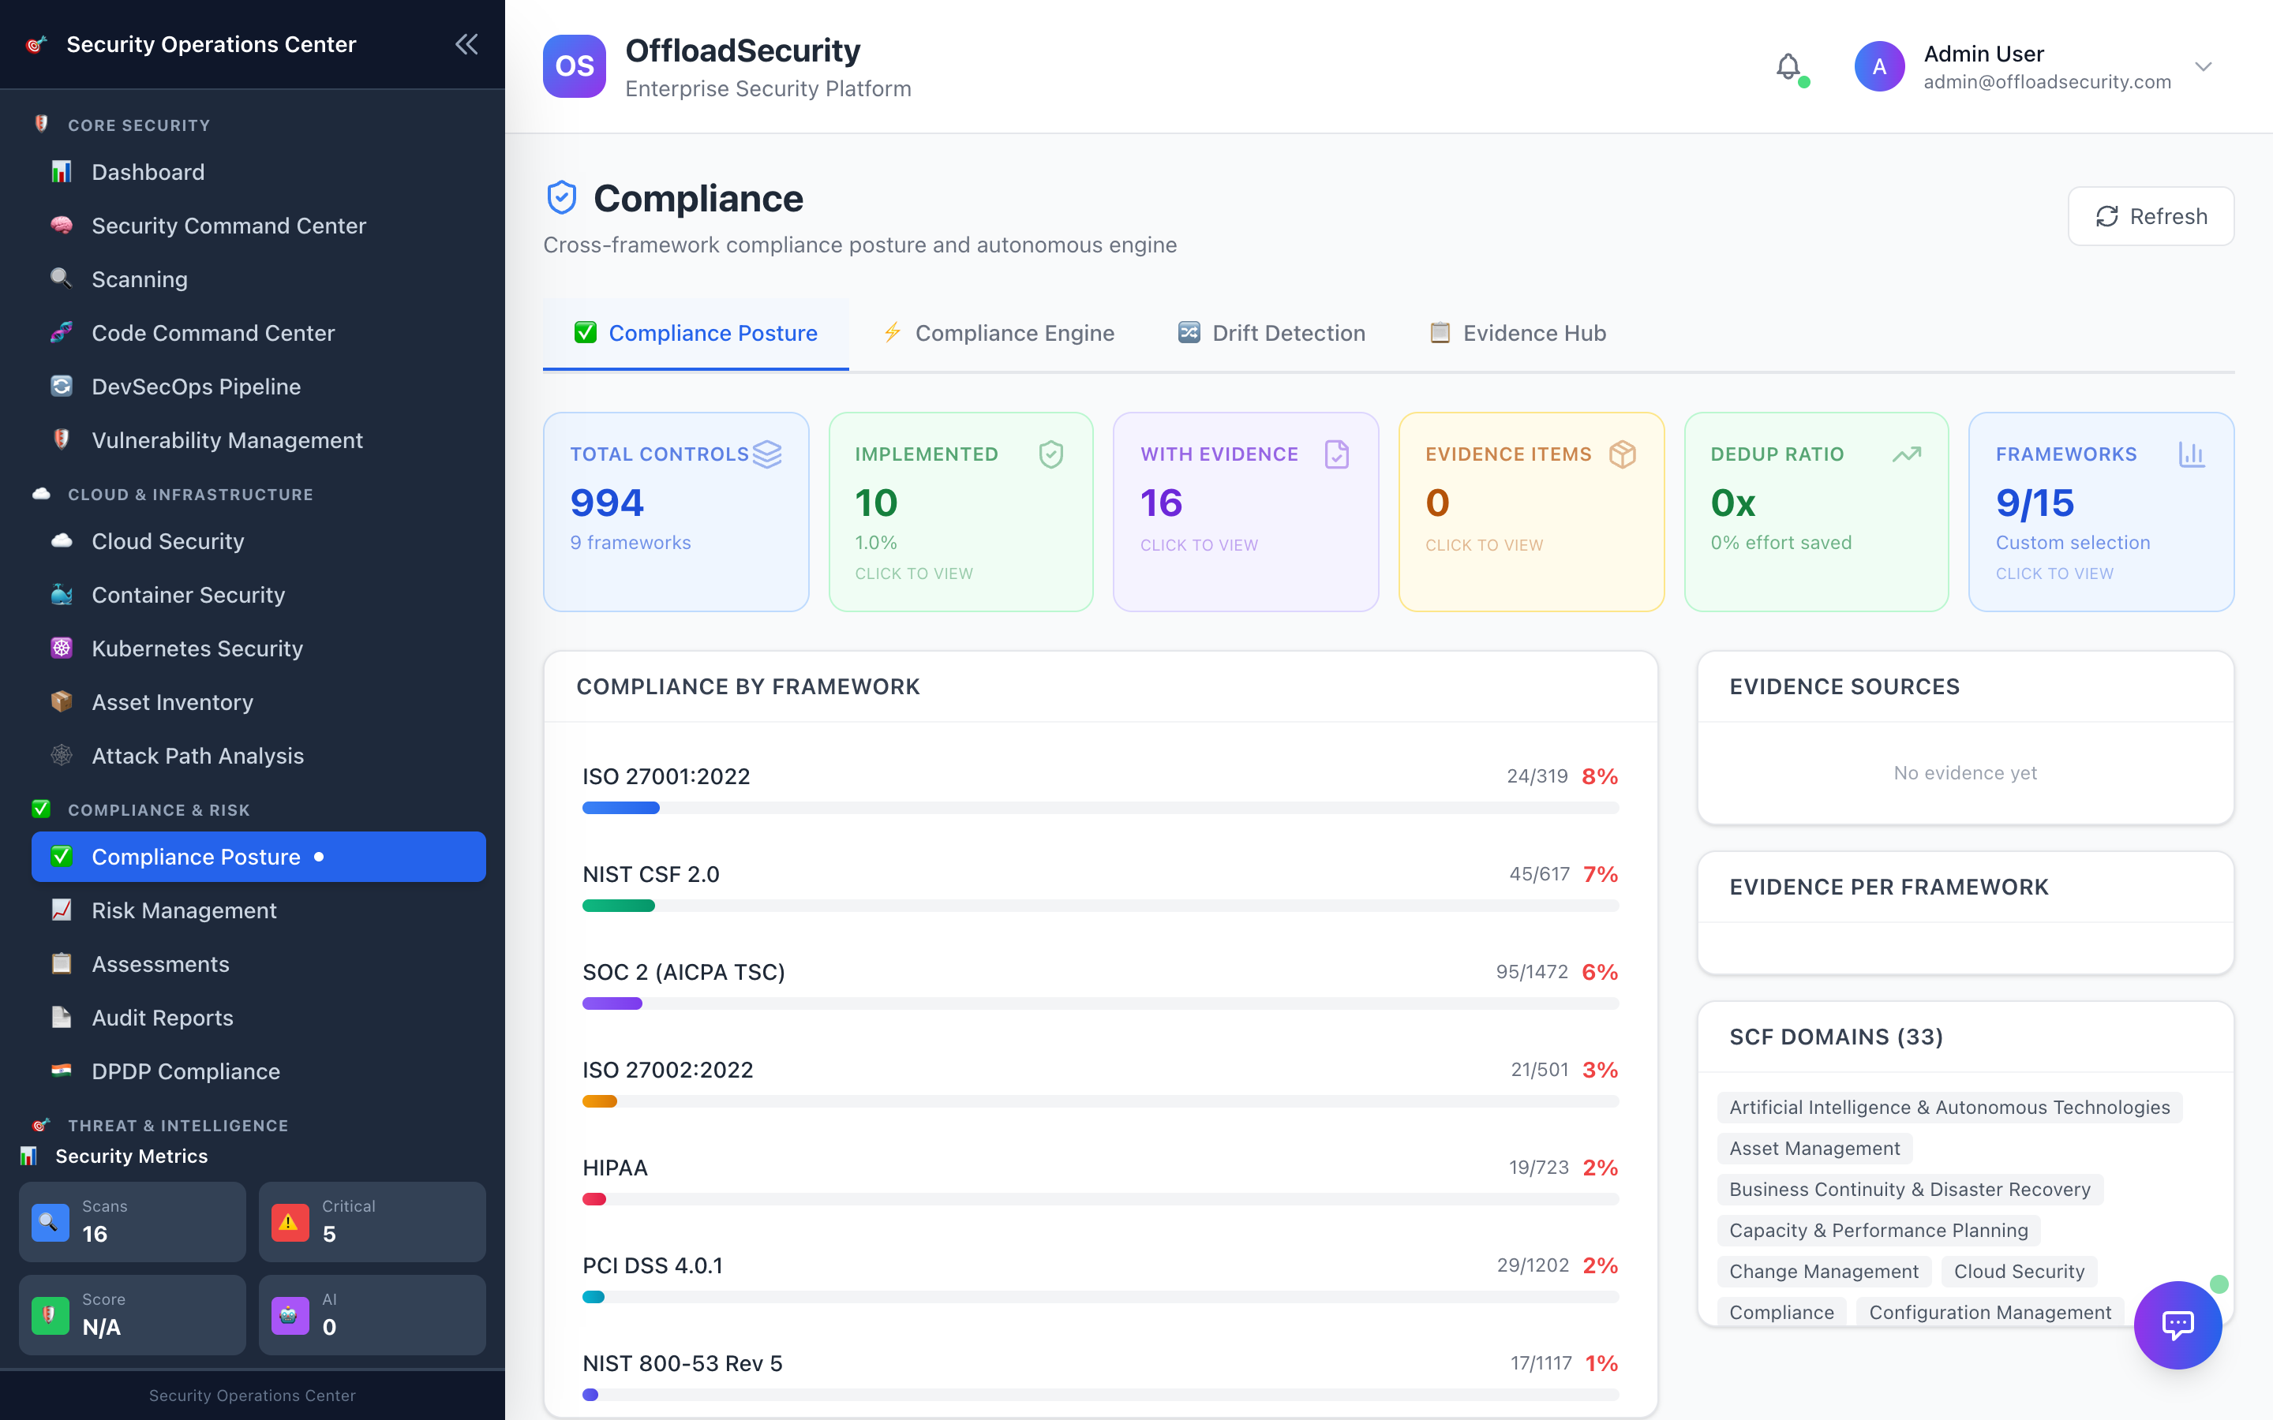
Task: Click the OS logo icon
Action: [x=574, y=67]
